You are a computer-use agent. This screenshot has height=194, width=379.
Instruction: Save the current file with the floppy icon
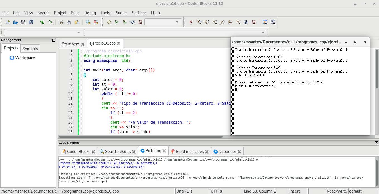23,22
